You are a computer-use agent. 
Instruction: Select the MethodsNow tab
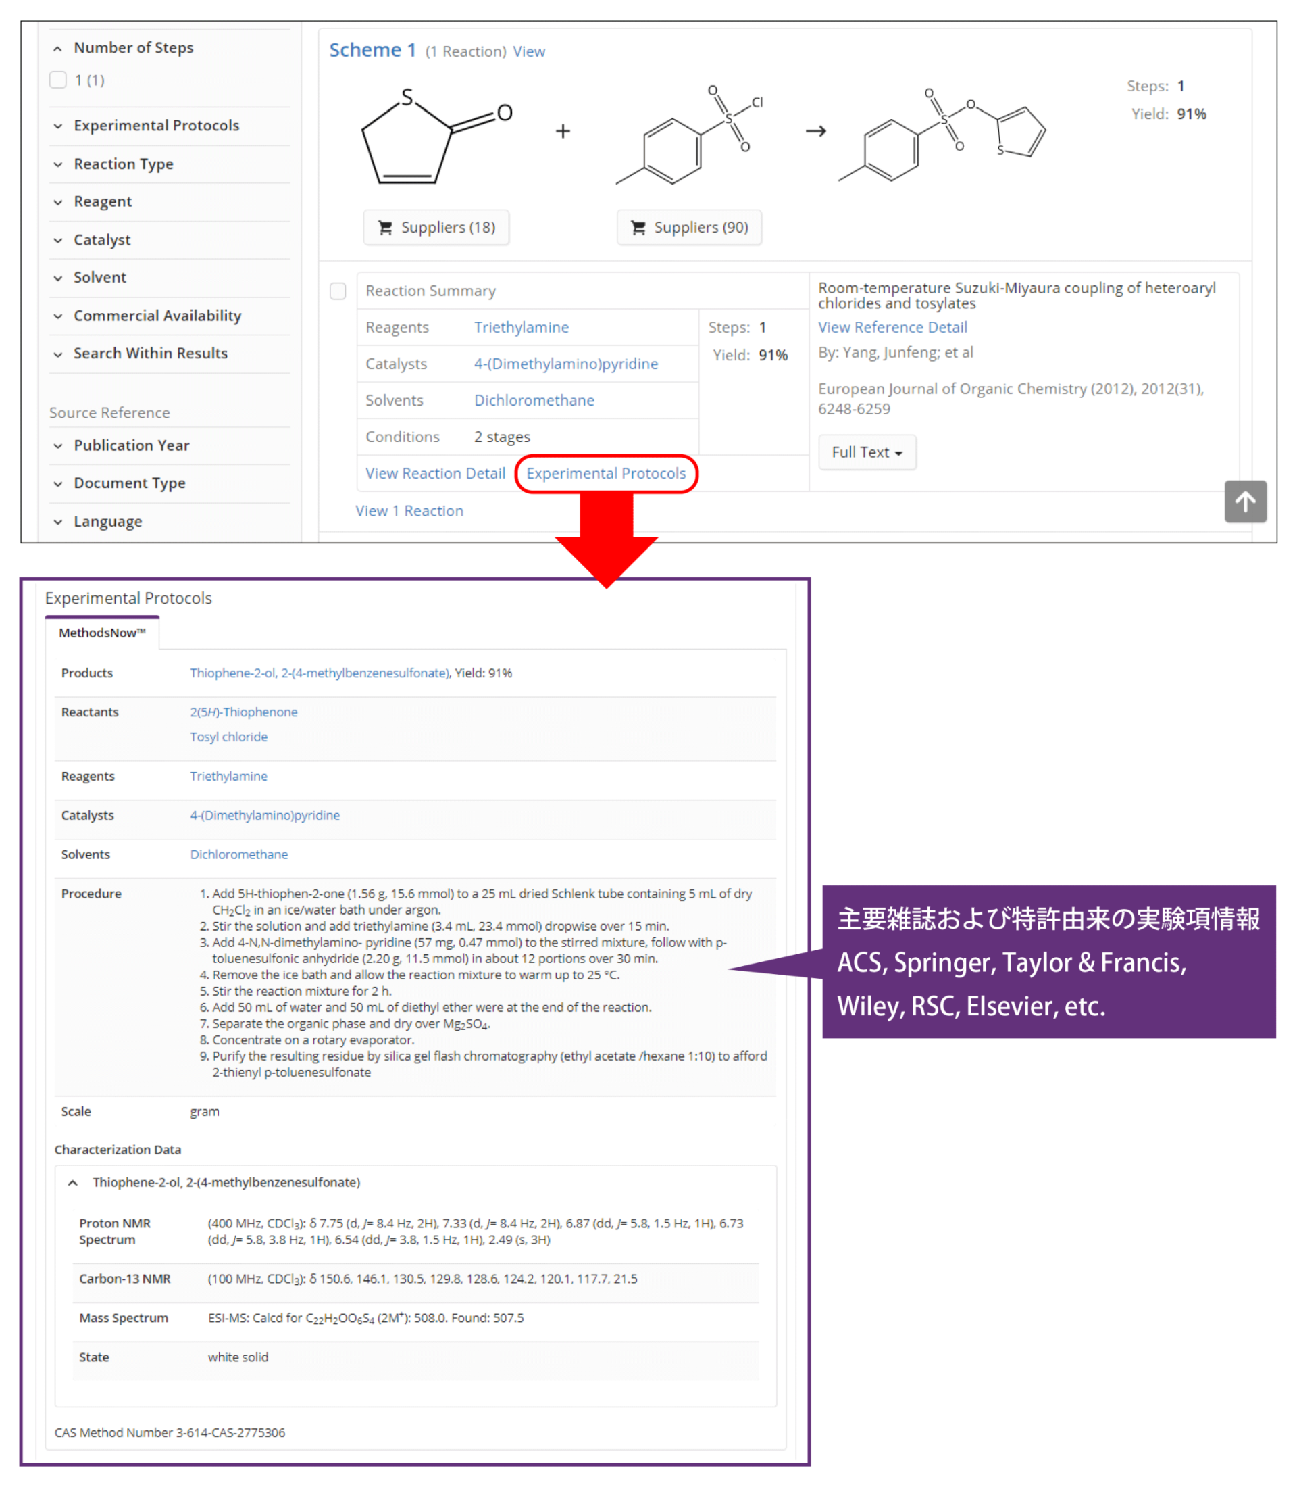click(102, 633)
